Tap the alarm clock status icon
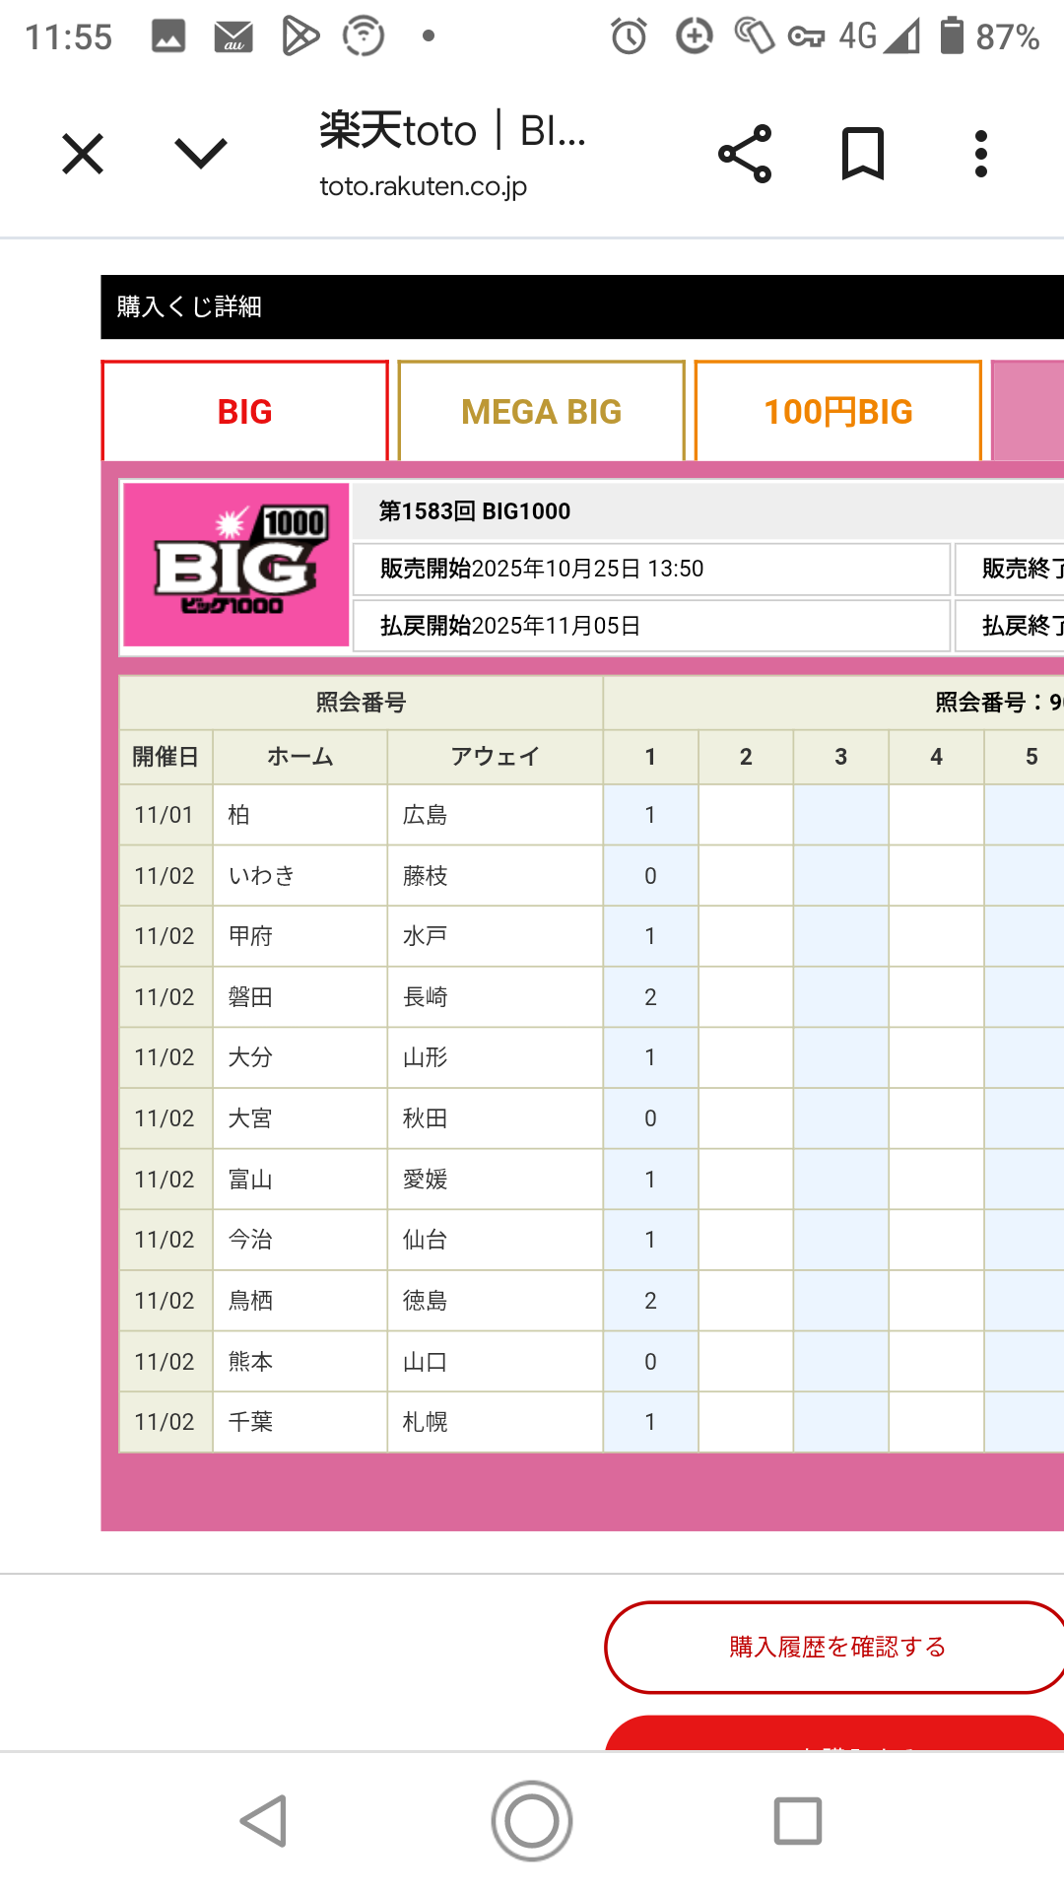This screenshot has height=1892, width=1064. pyautogui.click(x=629, y=37)
